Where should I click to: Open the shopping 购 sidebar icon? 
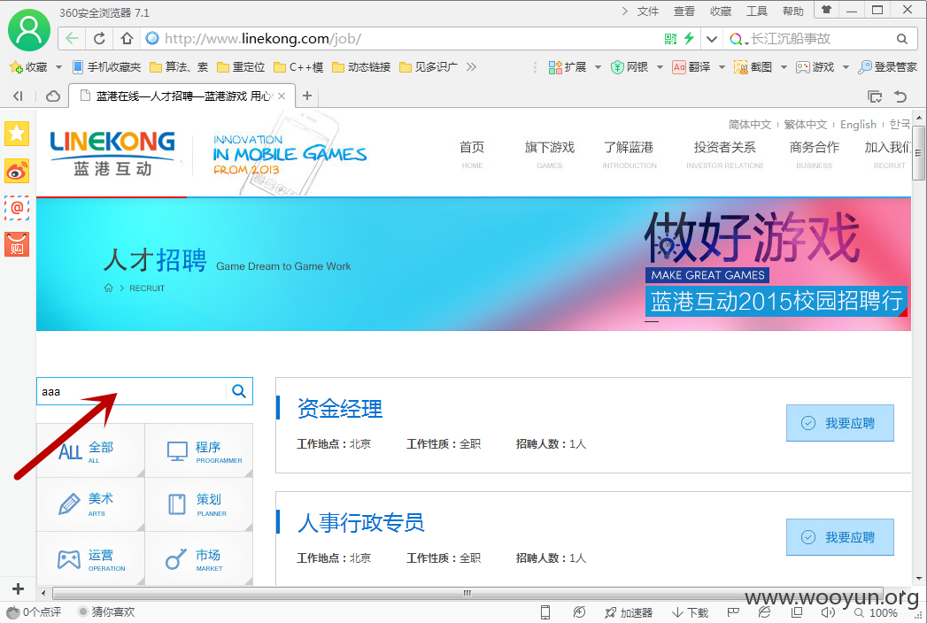pos(17,245)
